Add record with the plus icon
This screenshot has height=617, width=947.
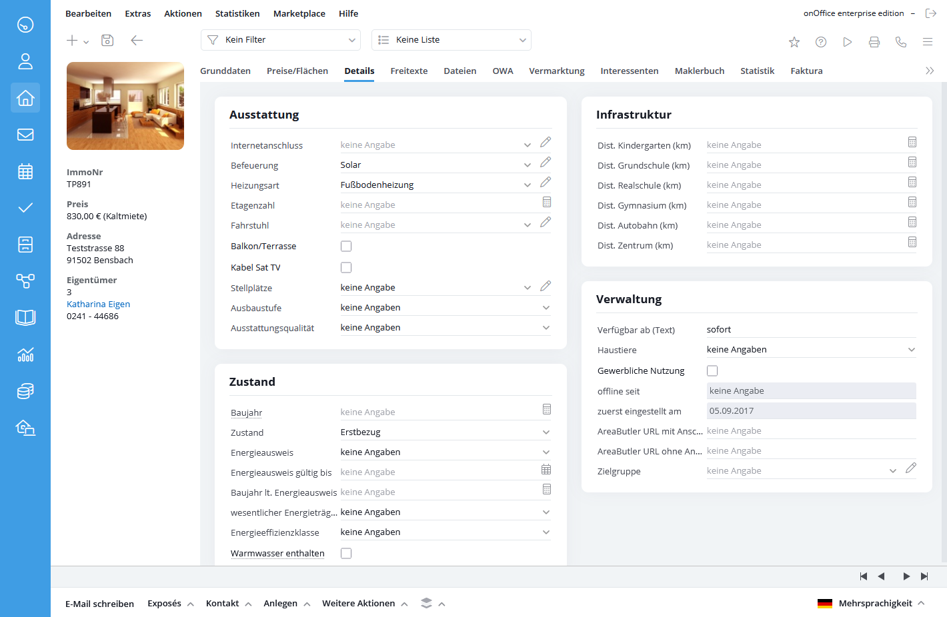point(72,41)
